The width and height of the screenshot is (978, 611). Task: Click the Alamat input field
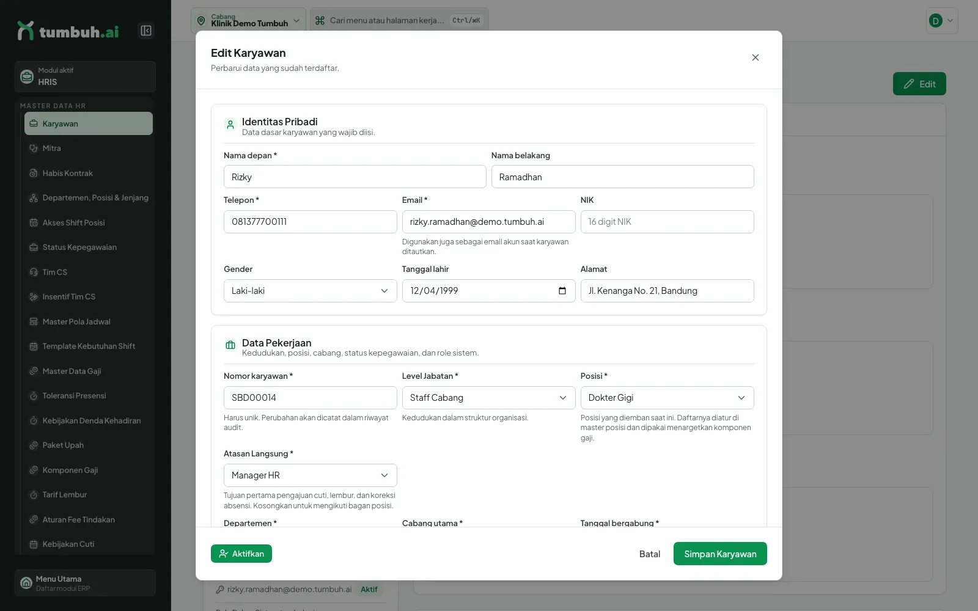click(667, 291)
